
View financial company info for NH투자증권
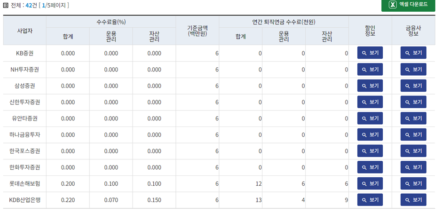coord(413,69)
